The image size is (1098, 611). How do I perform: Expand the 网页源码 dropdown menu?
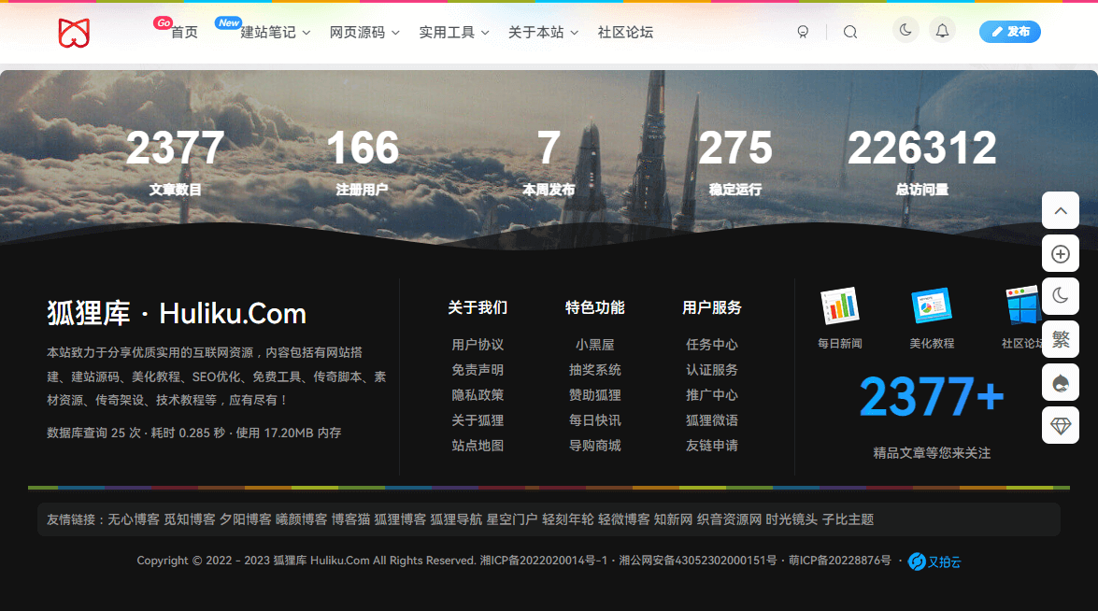(x=359, y=31)
